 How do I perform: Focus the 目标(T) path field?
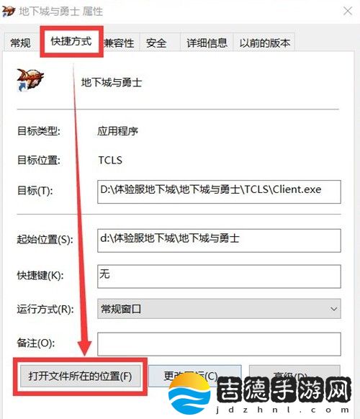219,192
